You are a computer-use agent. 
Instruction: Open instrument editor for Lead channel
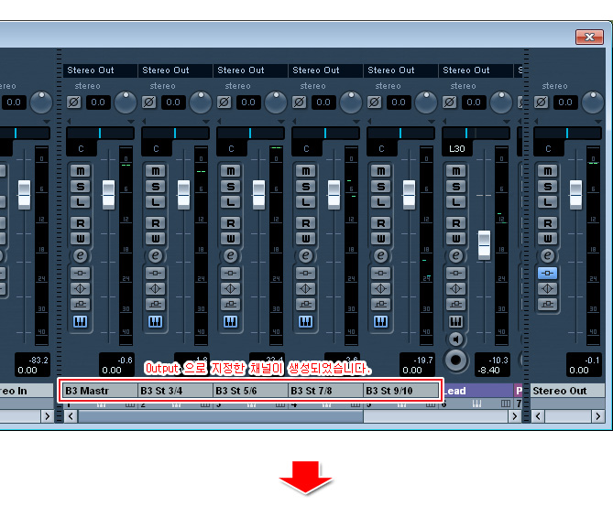pos(455,322)
